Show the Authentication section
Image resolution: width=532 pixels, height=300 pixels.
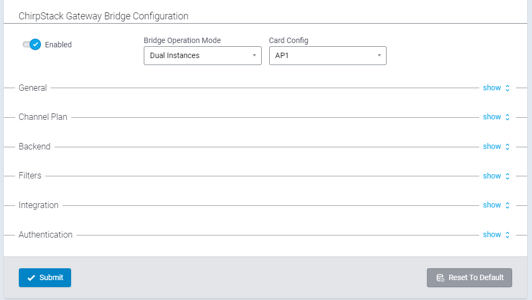click(492, 234)
